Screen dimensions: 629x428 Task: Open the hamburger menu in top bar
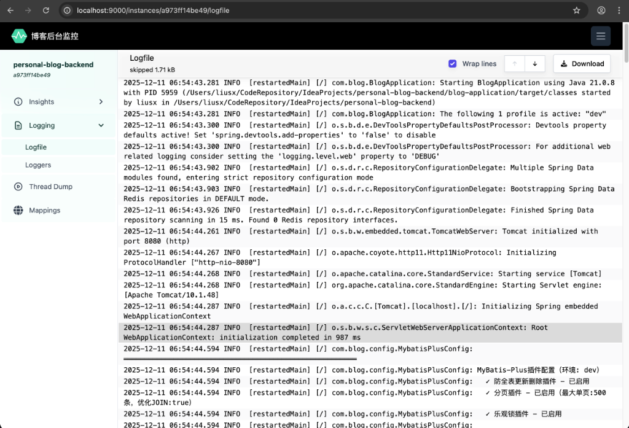point(600,36)
